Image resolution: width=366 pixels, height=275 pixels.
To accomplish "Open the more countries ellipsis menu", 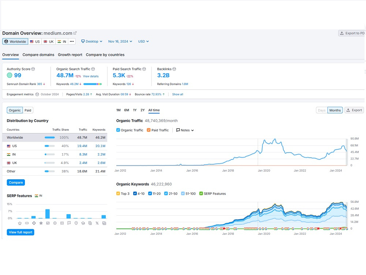I will tap(72, 41).
